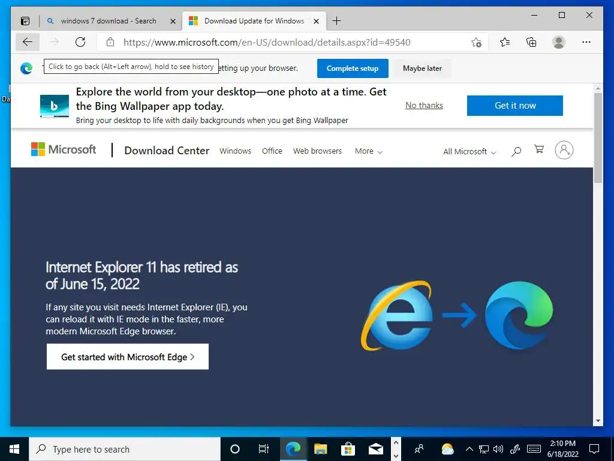
Task: Click the taskbar clock showing 2:10 PM
Action: point(562,449)
